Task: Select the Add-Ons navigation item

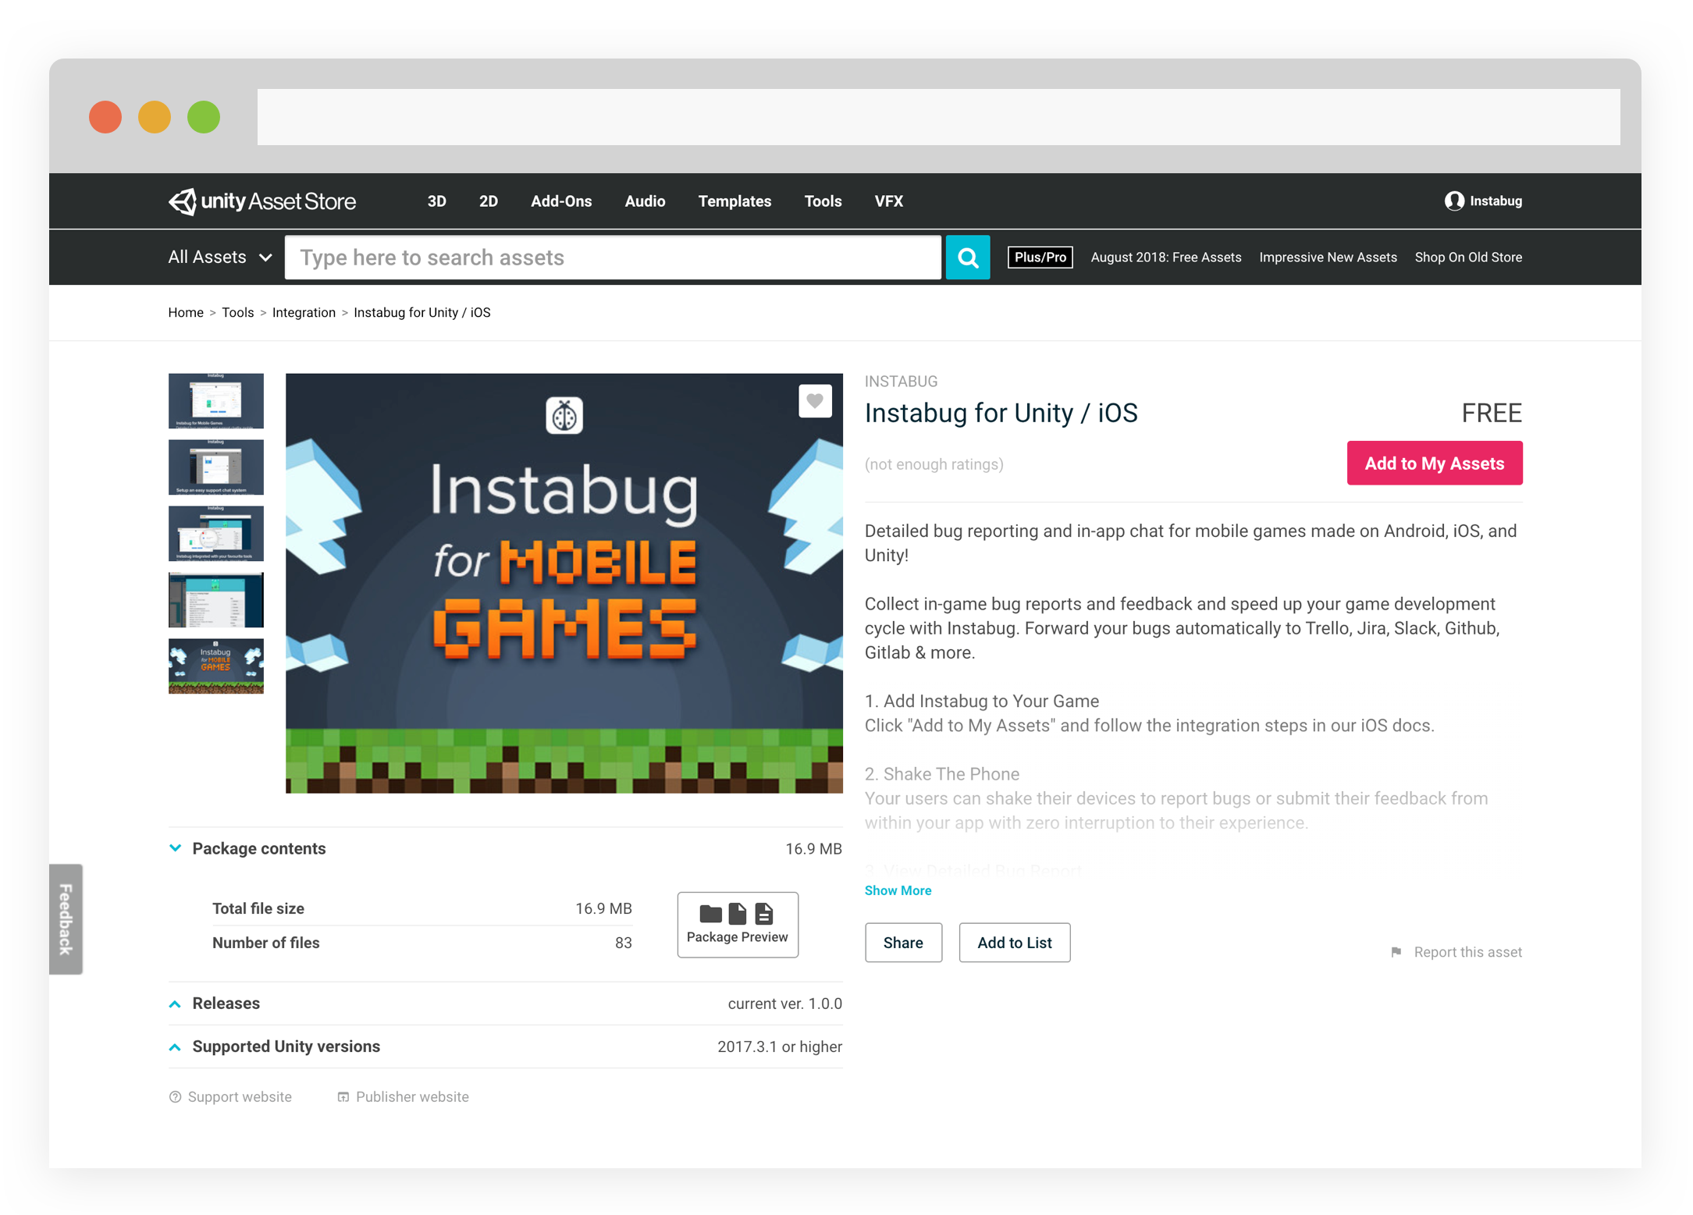Action: (x=561, y=201)
